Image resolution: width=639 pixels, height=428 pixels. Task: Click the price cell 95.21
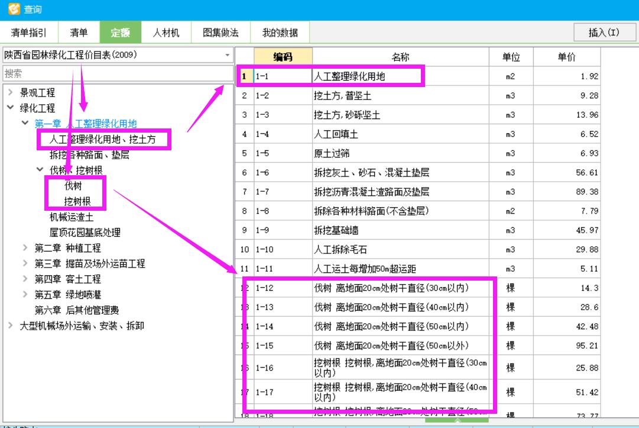(567, 346)
